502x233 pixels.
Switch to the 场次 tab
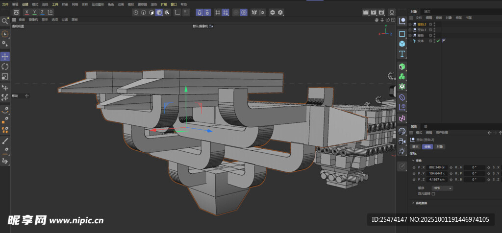[427, 11]
